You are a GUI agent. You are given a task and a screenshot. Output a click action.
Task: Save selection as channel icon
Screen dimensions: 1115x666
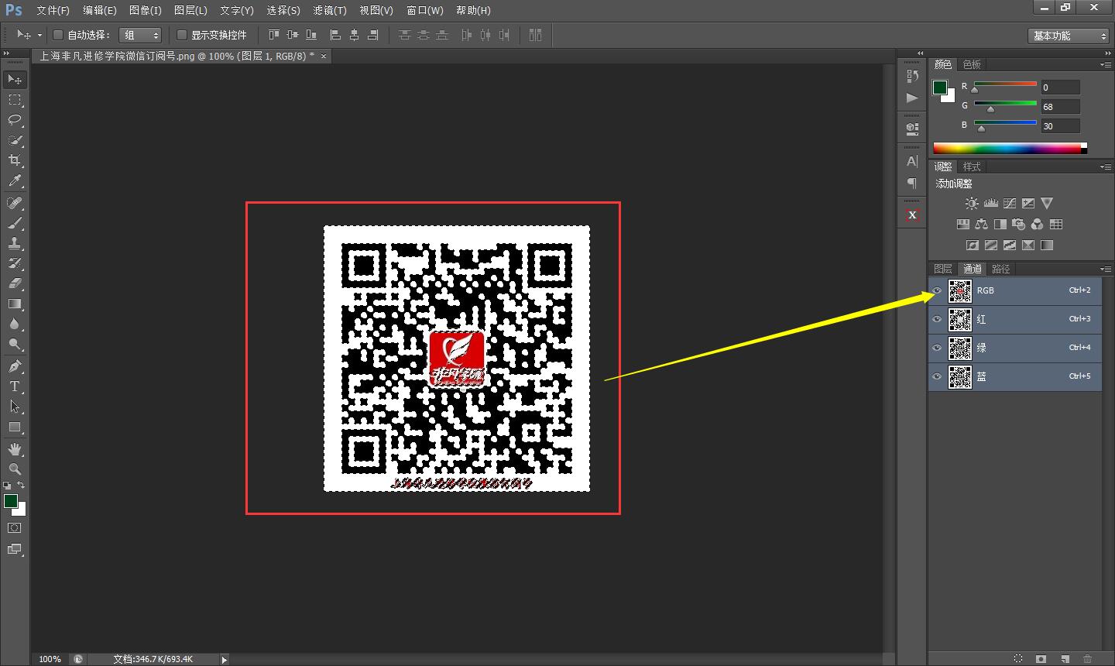click(x=1041, y=658)
